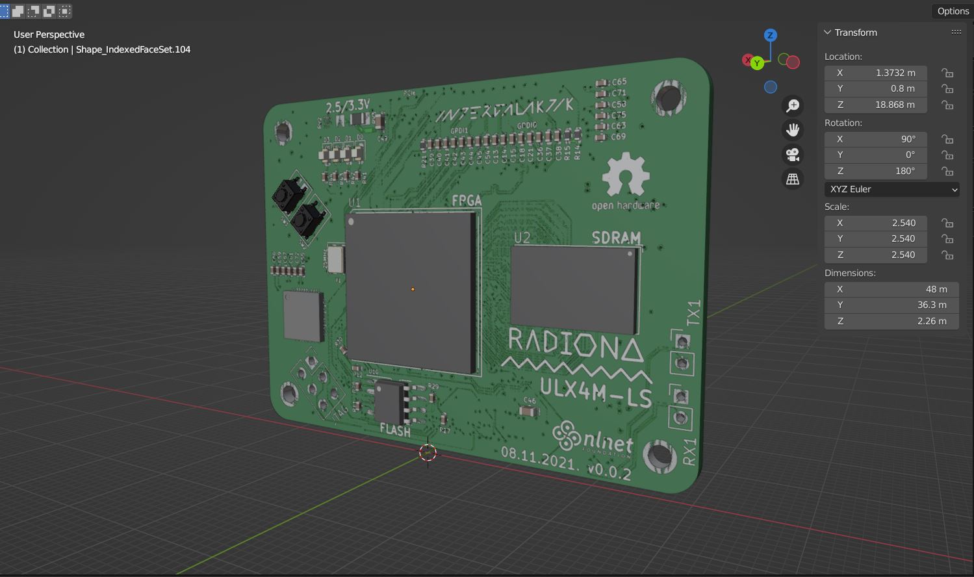Select the Subtract selection mode icon
This screenshot has width=974, height=577.
pyautogui.click(x=34, y=11)
